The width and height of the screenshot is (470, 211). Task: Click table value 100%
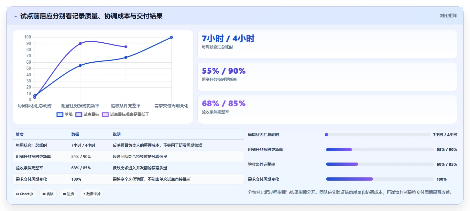pos(76,179)
